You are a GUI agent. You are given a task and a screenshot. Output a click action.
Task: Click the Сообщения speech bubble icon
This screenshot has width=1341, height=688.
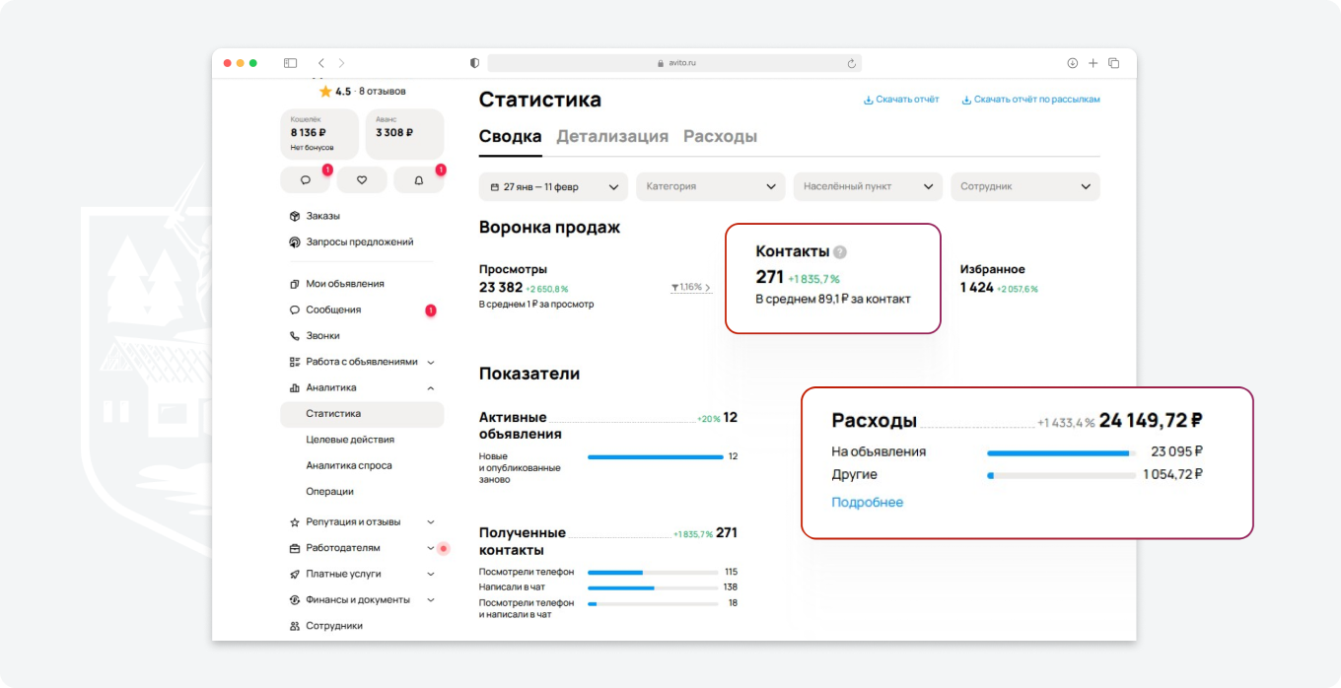click(294, 310)
